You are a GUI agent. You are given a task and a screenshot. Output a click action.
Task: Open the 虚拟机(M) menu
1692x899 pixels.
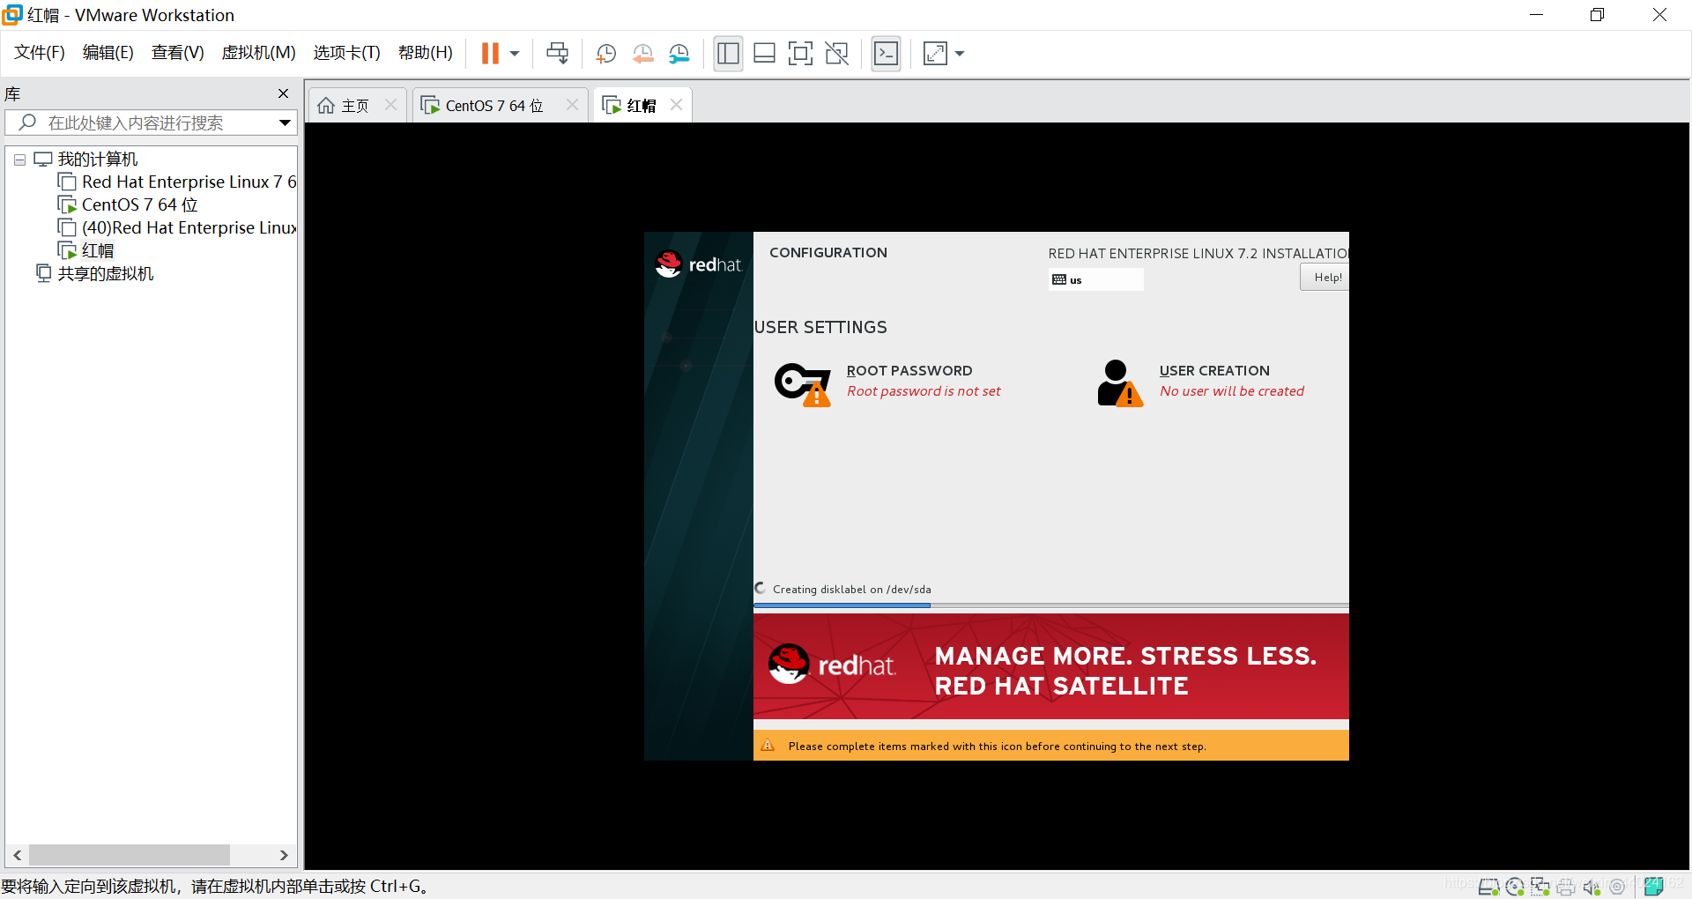pyautogui.click(x=258, y=53)
